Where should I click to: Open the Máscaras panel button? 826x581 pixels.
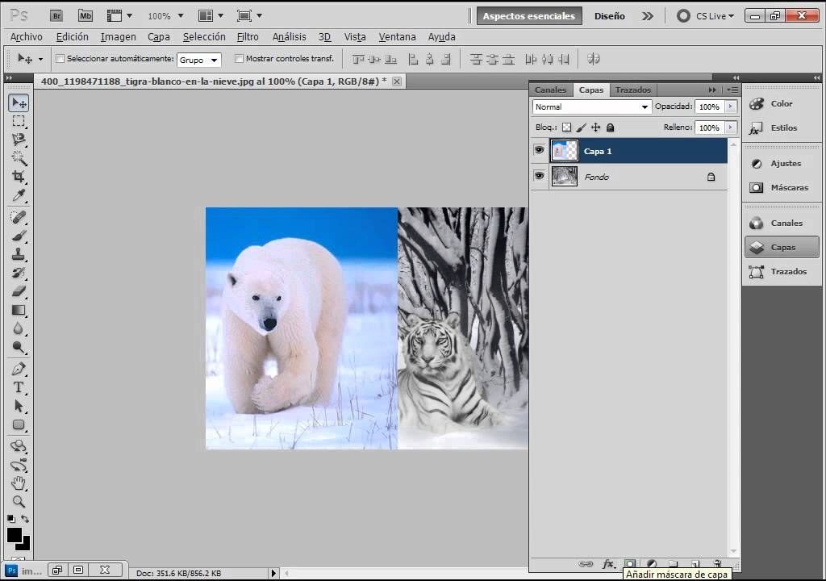(781, 187)
